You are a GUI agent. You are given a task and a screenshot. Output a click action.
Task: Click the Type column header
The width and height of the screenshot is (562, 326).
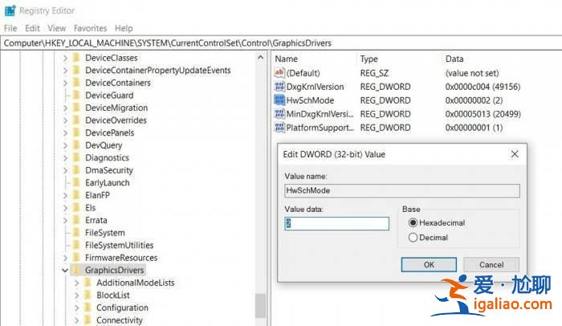point(369,59)
